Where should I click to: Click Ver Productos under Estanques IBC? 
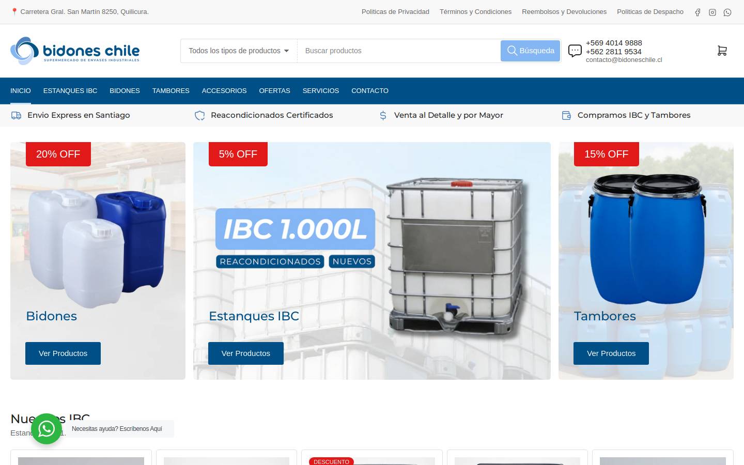(246, 353)
